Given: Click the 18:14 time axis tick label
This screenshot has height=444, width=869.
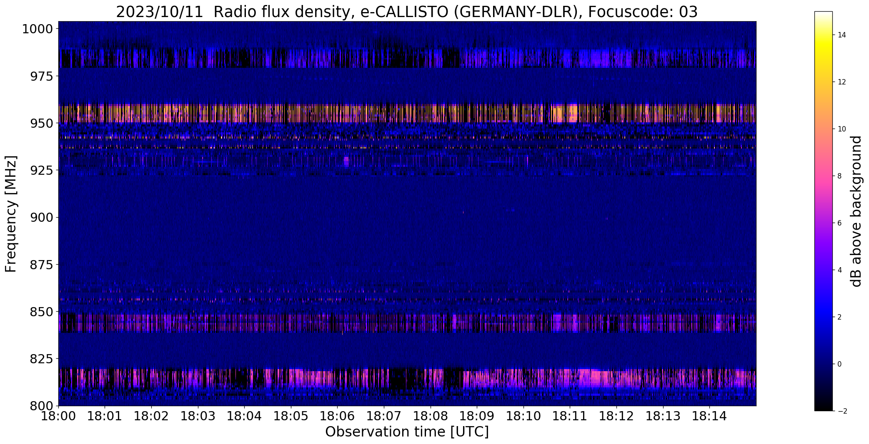Looking at the screenshot, I should click(709, 416).
